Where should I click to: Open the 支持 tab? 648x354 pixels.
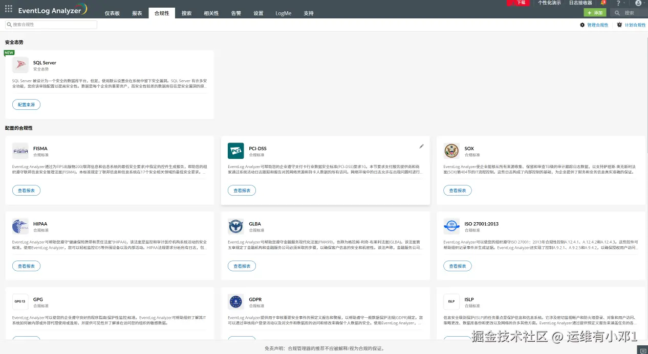[x=309, y=13]
